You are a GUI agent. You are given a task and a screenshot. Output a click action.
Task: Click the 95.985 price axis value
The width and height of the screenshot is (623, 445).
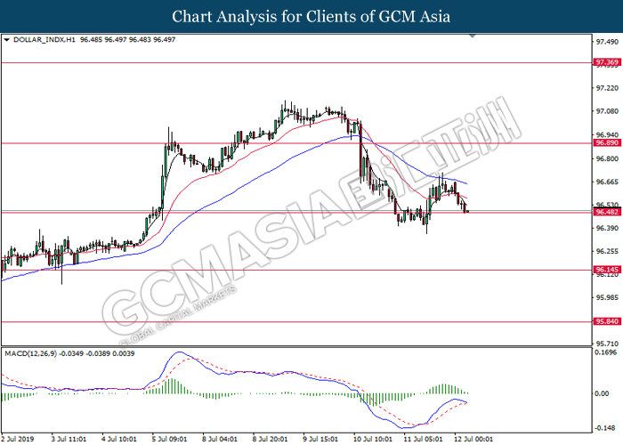(608, 297)
